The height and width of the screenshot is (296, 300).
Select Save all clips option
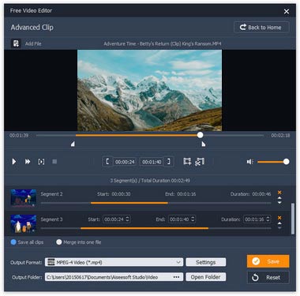click(13, 242)
